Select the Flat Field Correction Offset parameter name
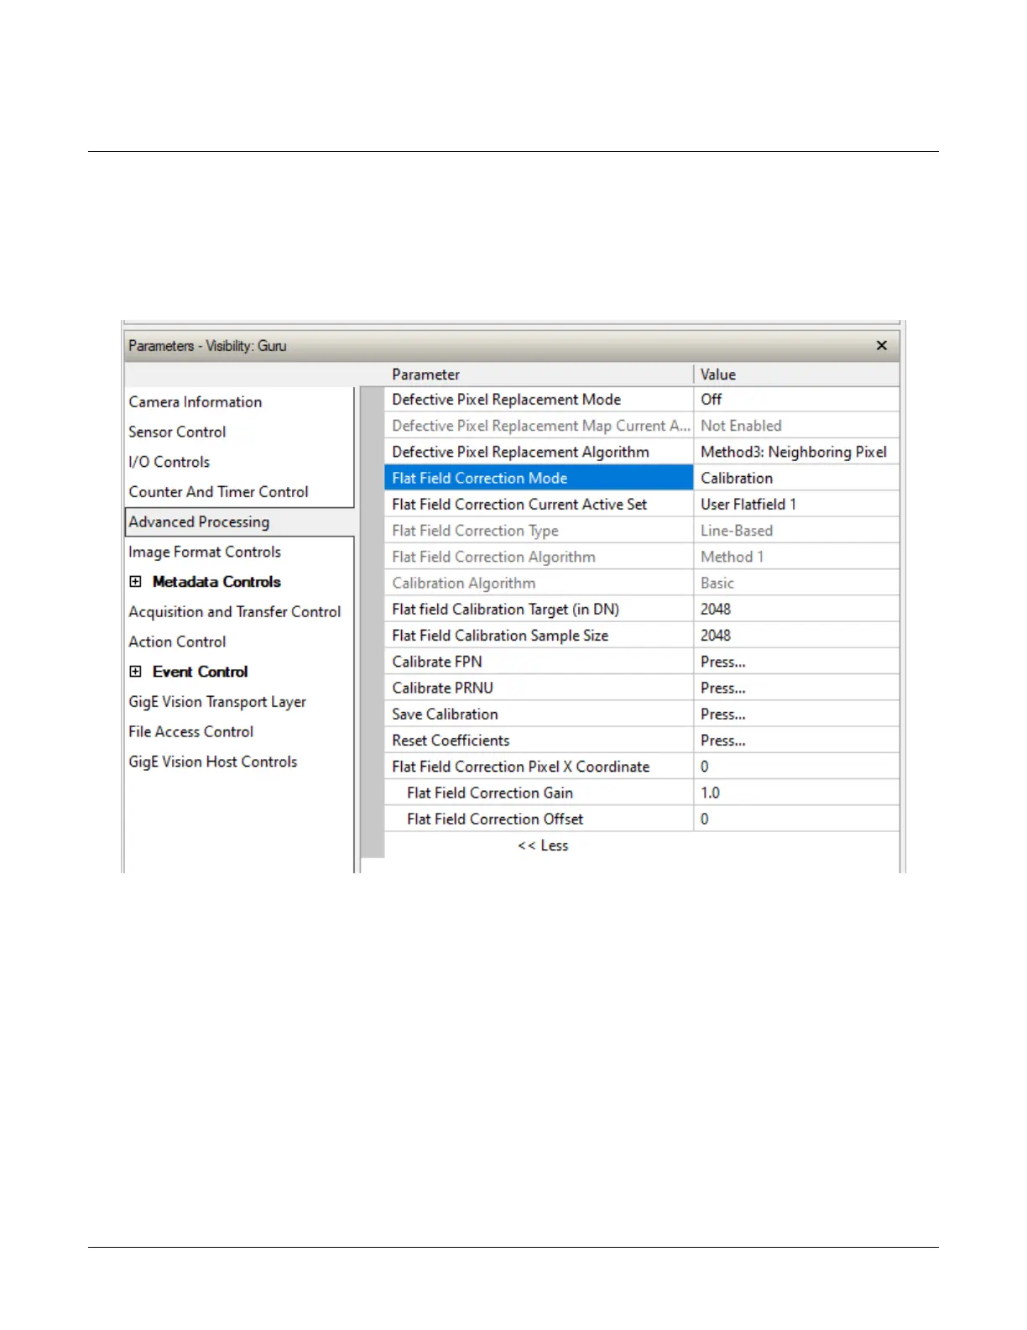 click(x=495, y=819)
